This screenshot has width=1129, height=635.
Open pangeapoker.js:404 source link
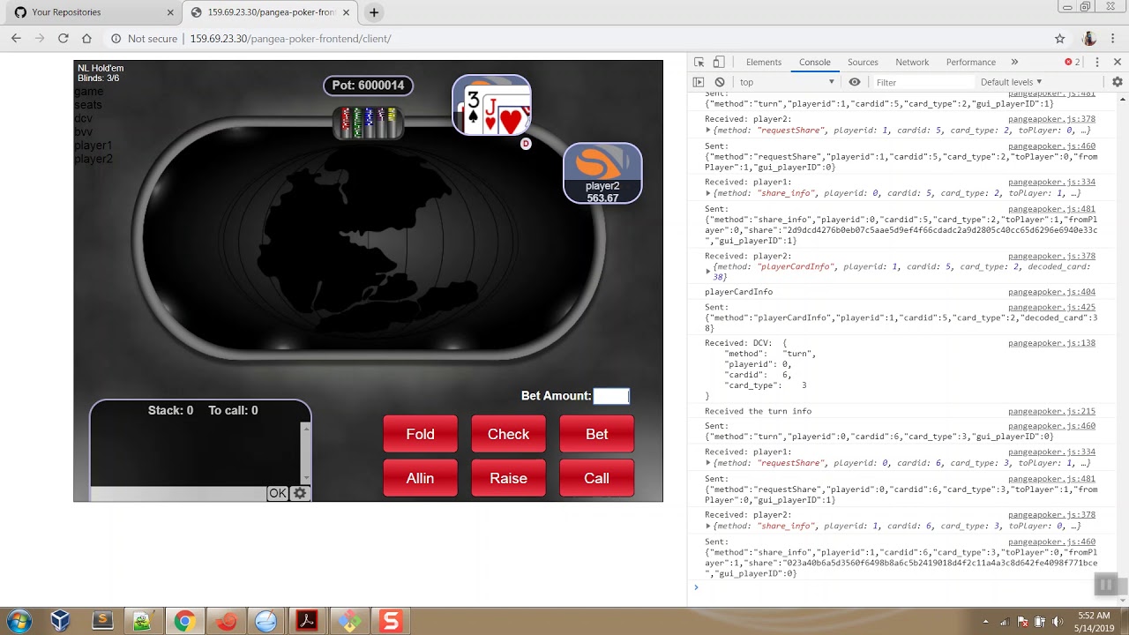point(1051,291)
